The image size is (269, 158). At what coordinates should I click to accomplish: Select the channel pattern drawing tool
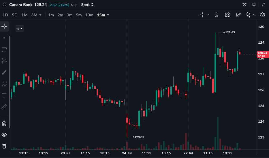pos(4,61)
